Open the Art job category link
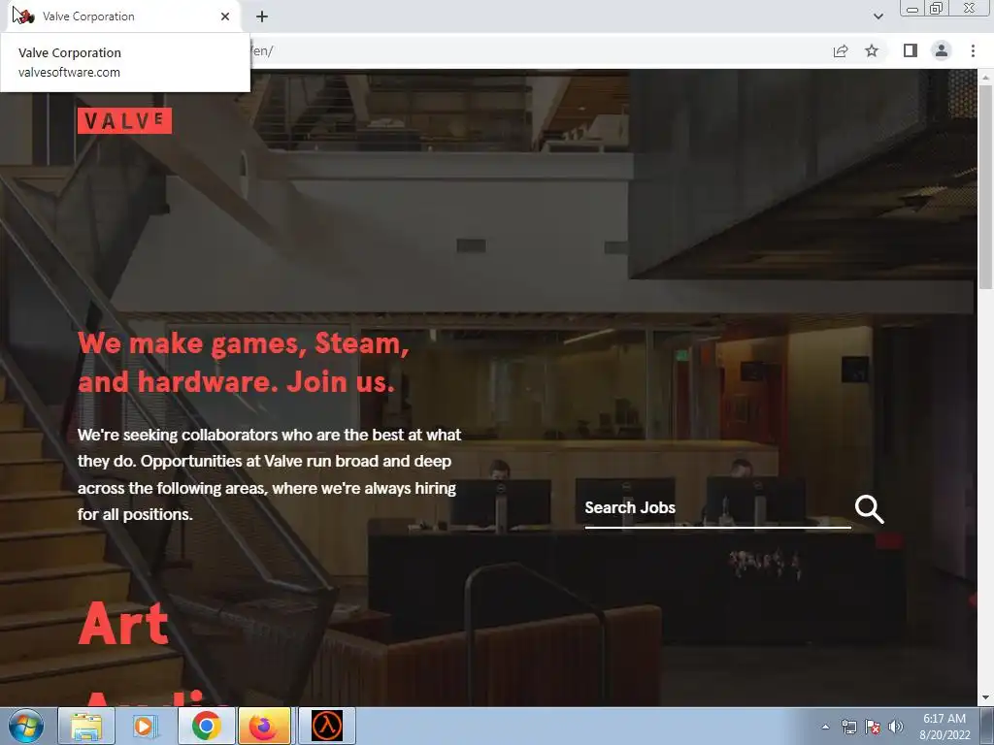Image resolution: width=994 pixels, height=745 pixels. coord(123,624)
